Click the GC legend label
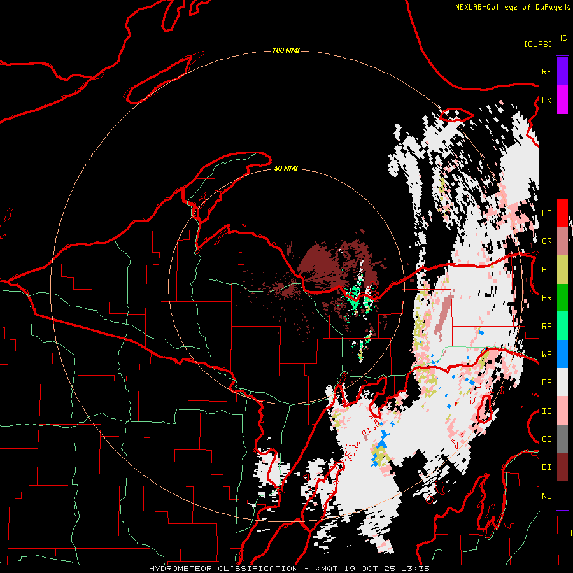 coord(546,439)
